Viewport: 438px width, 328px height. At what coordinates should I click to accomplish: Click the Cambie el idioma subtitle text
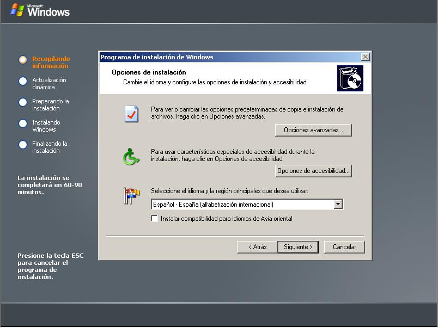point(215,82)
